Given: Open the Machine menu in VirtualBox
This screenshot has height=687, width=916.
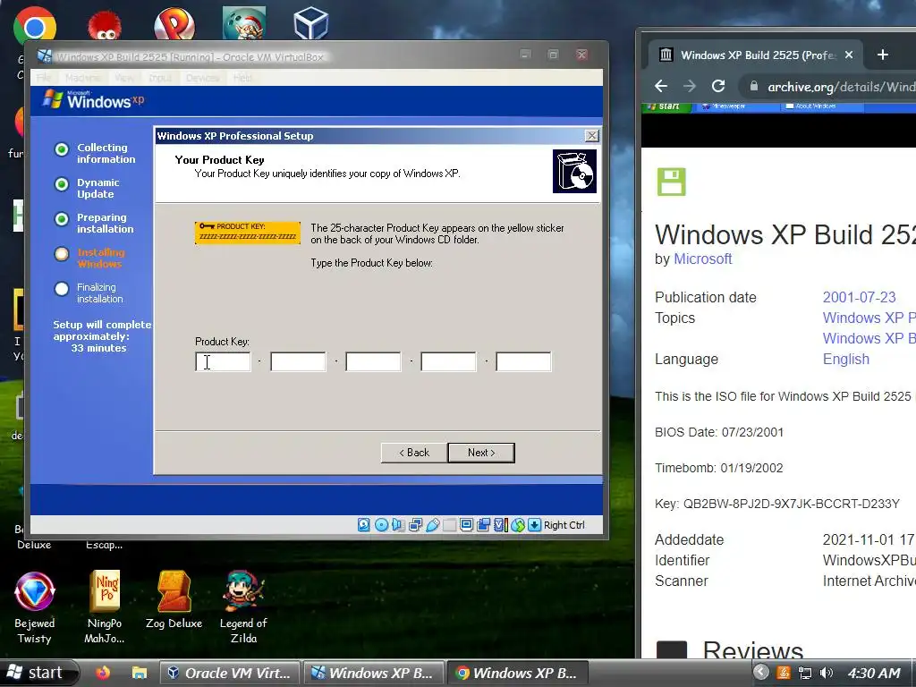Looking at the screenshot, I should click(82, 78).
